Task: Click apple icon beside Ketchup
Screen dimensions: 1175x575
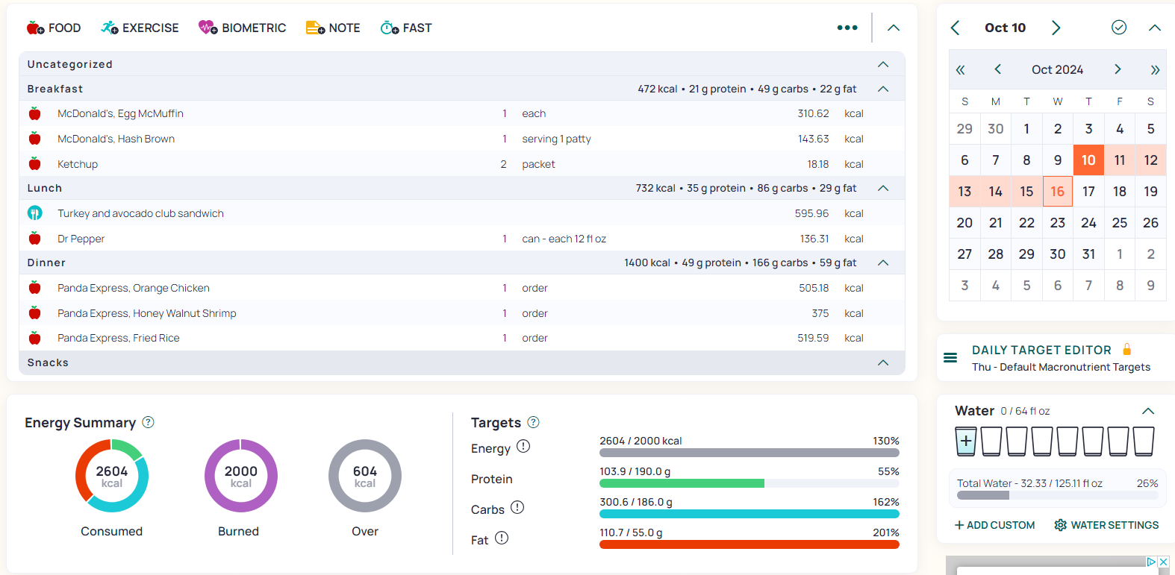Action: pos(34,164)
